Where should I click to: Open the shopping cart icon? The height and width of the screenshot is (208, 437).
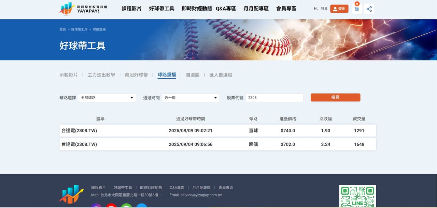click(357, 9)
